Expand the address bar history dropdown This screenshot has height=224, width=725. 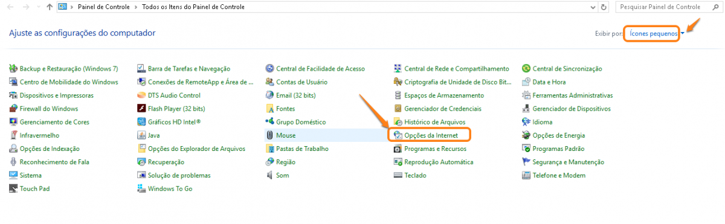click(593, 7)
